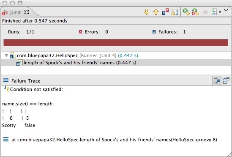Click the window zoom button
232x157 pixels.
tap(20, 3)
